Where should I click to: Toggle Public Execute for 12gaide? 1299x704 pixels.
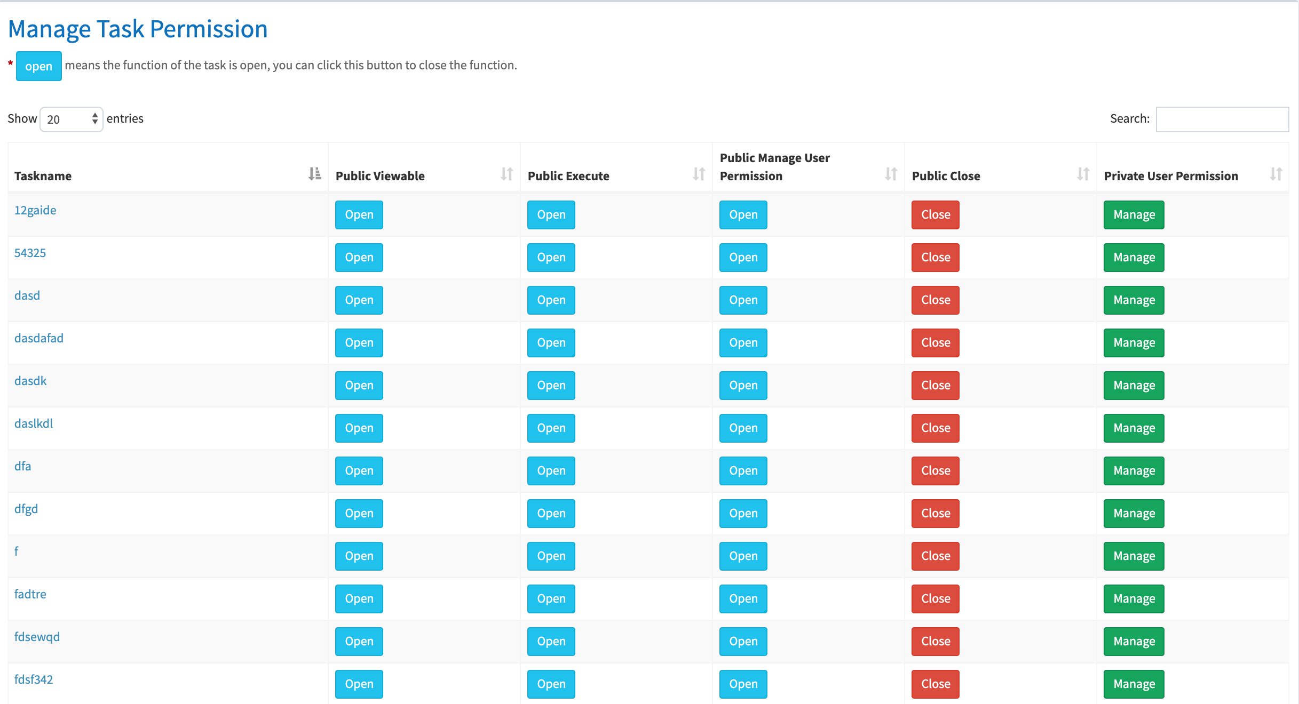tap(551, 215)
